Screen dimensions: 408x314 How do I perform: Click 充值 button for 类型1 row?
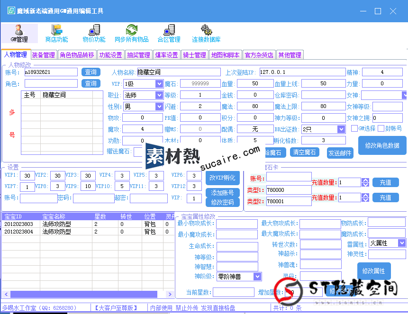coord(385,182)
